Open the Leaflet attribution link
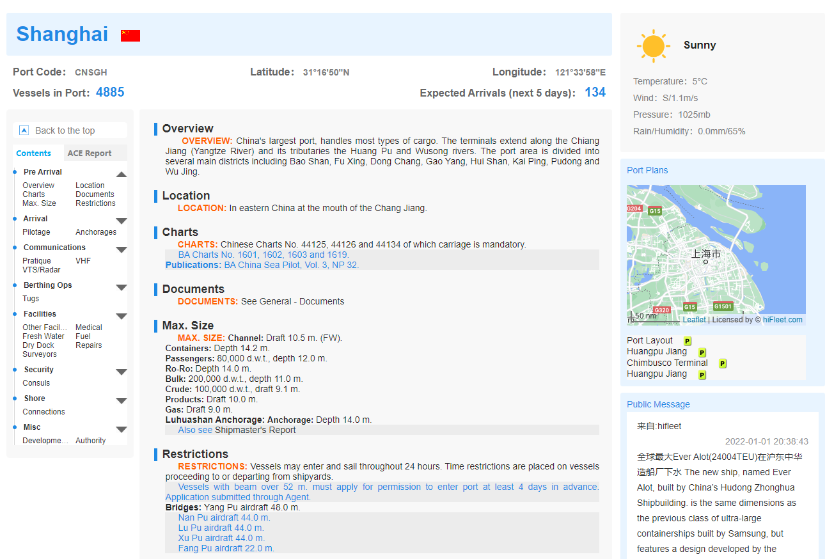 tap(694, 320)
